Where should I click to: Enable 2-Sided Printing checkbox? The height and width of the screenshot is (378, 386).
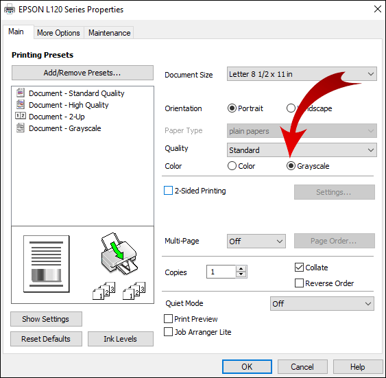coord(168,190)
